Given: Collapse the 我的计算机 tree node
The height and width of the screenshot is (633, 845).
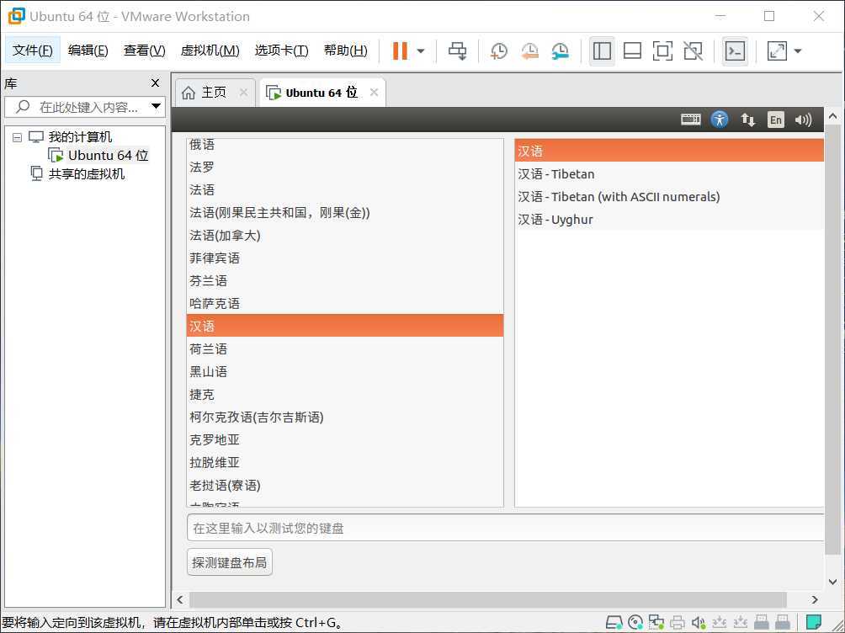Looking at the screenshot, I should click(x=17, y=137).
